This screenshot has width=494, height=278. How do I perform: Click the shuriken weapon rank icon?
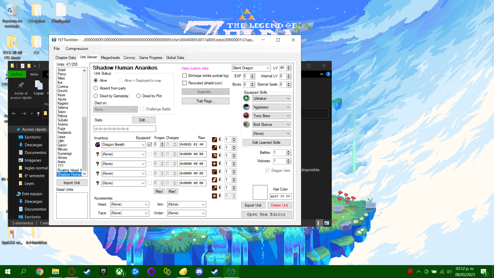(x=214, y=164)
